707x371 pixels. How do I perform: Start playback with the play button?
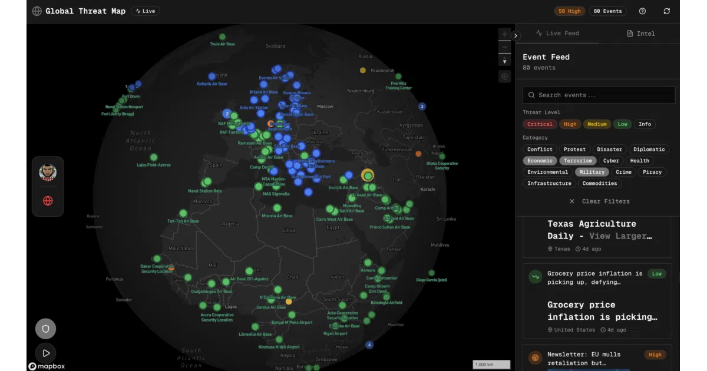coord(46,353)
